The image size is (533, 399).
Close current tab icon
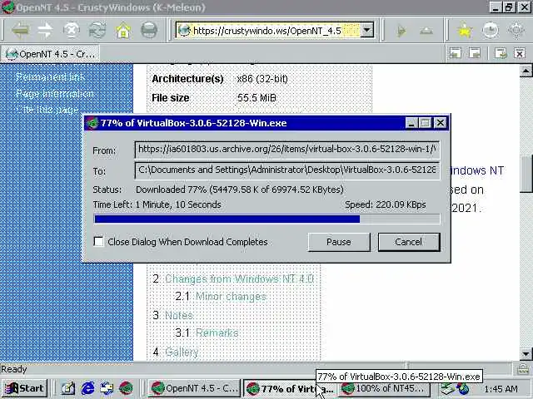[x=520, y=53]
